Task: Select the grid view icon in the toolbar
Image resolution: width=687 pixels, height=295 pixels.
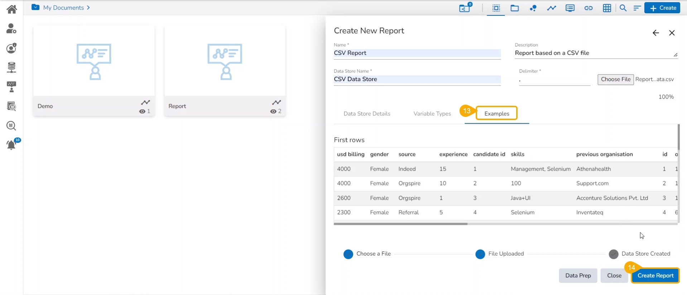Action: coord(607,8)
